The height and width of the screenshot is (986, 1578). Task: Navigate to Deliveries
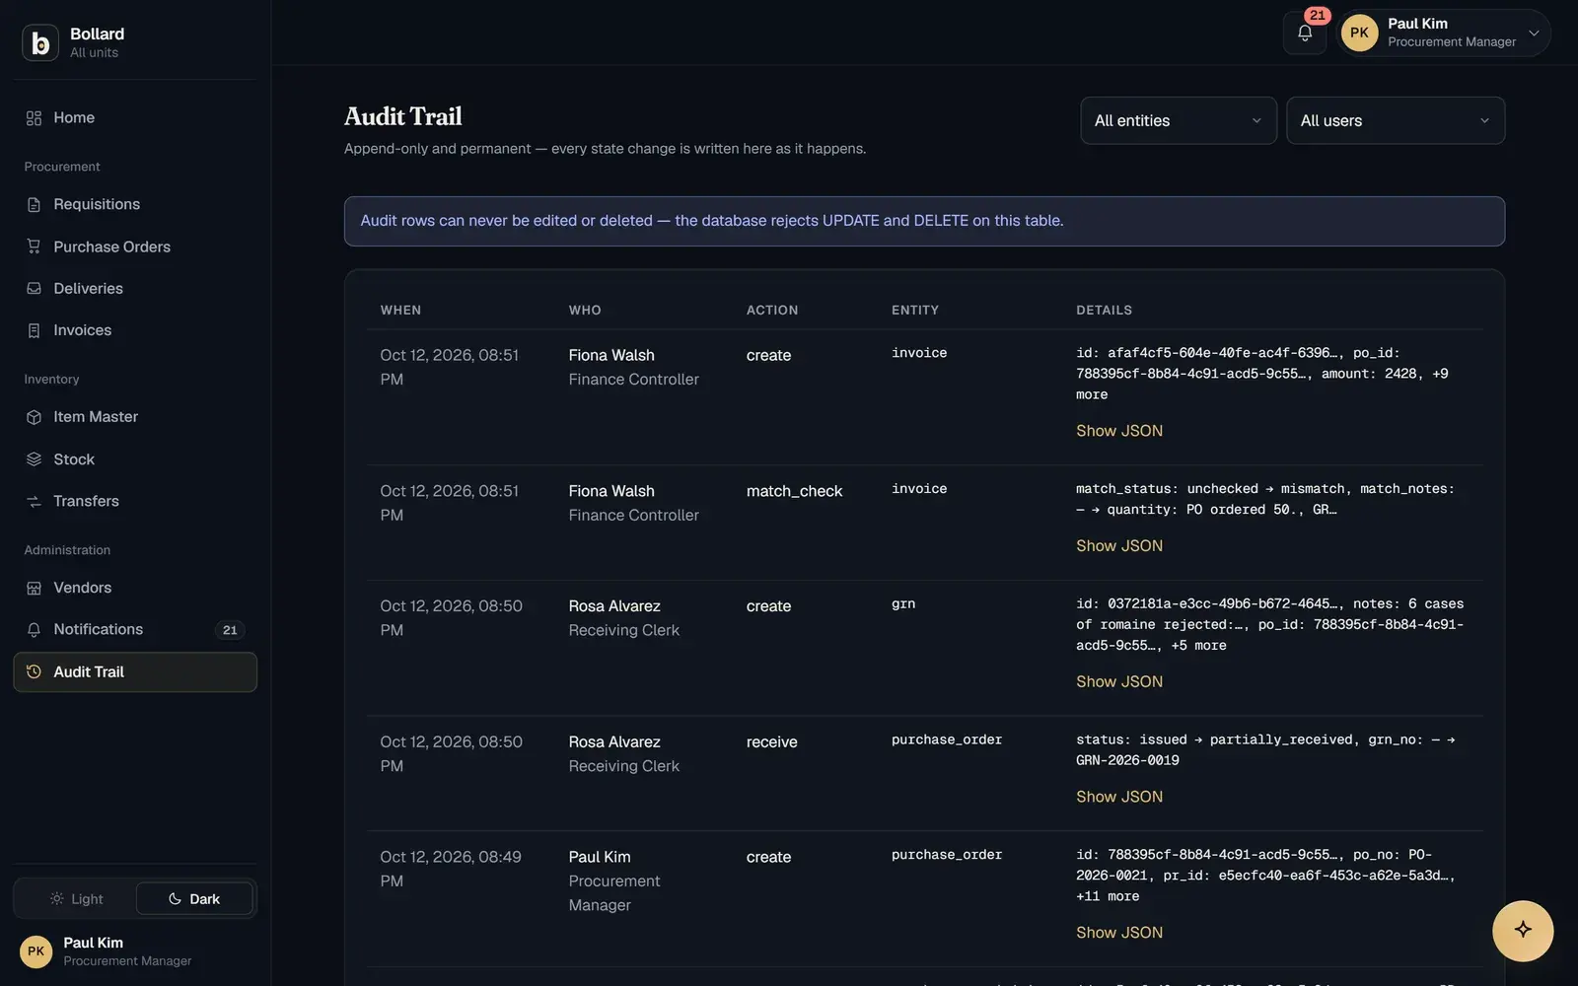coord(135,289)
